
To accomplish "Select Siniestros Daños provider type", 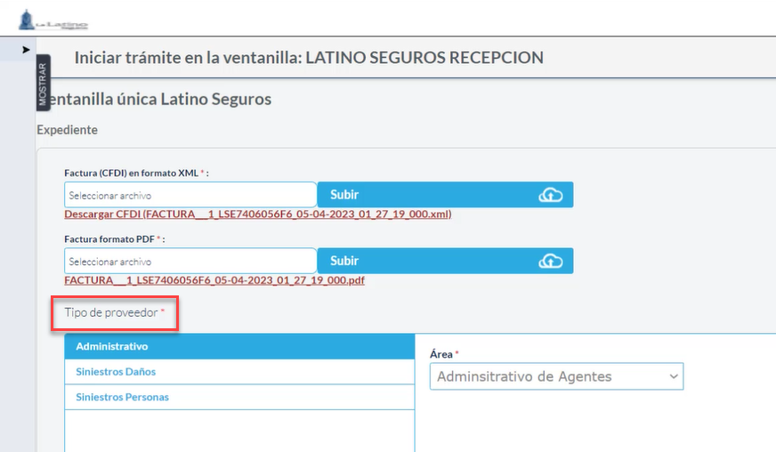I will [x=239, y=372].
